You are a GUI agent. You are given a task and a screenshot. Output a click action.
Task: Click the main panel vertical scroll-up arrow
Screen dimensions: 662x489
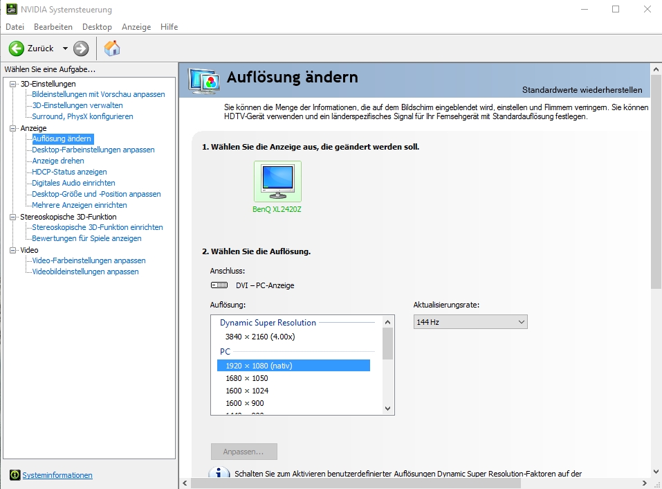656,69
